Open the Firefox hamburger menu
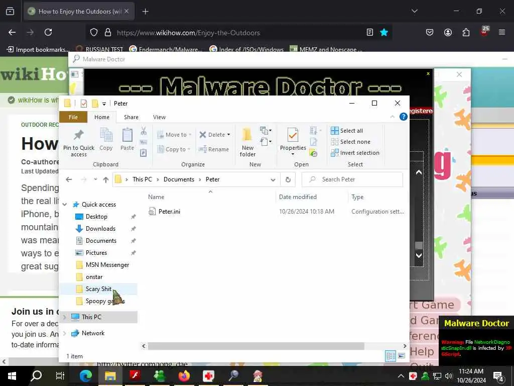 coord(501,32)
